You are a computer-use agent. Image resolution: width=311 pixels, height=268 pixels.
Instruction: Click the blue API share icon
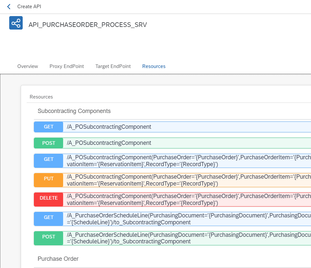tap(16, 23)
